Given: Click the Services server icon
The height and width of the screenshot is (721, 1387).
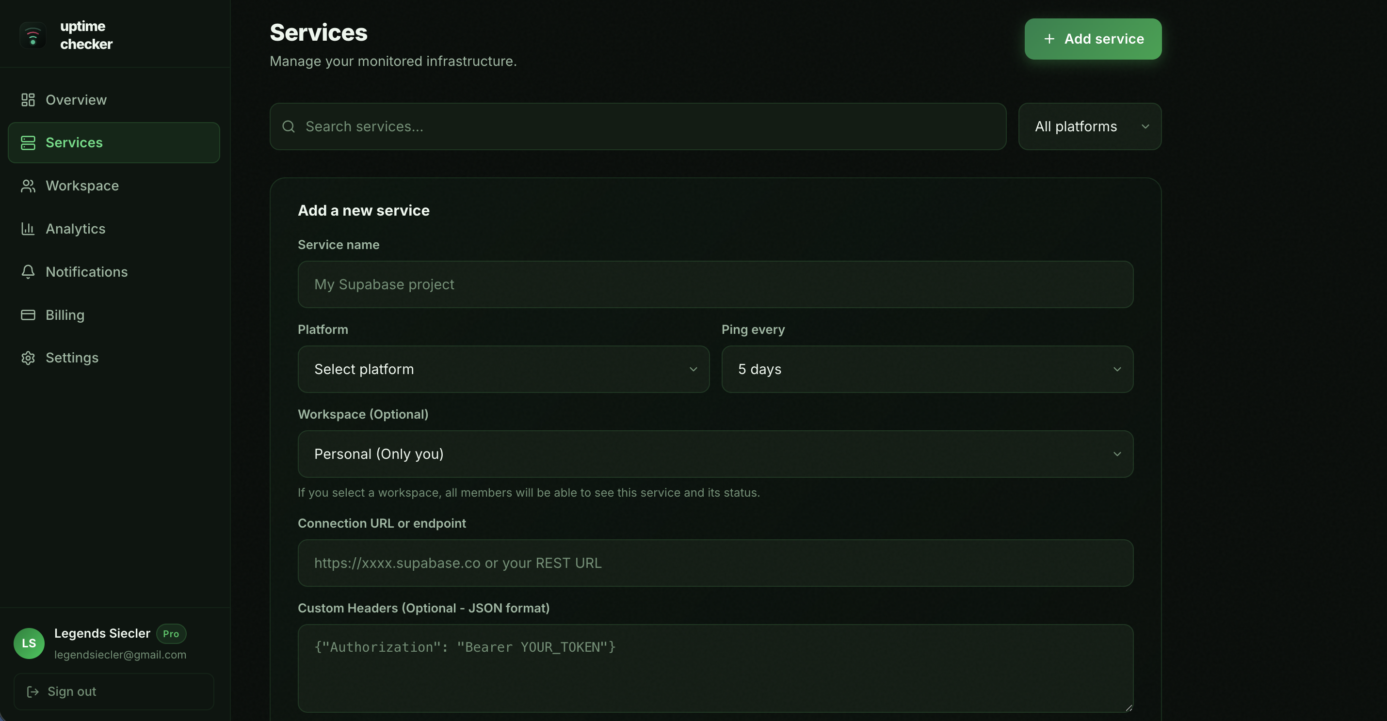Looking at the screenshot, I should click(28, 142).
